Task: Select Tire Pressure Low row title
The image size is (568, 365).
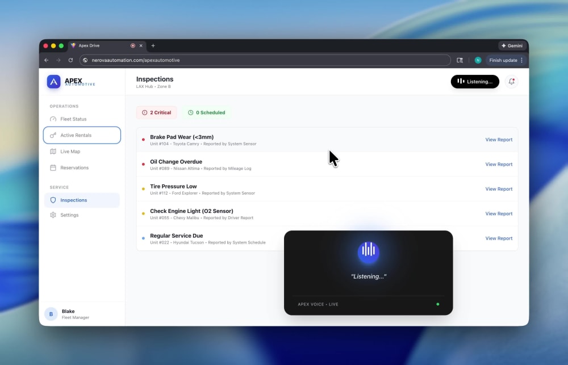Action: (173, 186)
